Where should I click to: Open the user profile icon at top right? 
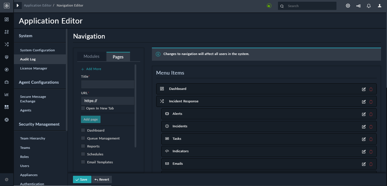click(379, 6)
